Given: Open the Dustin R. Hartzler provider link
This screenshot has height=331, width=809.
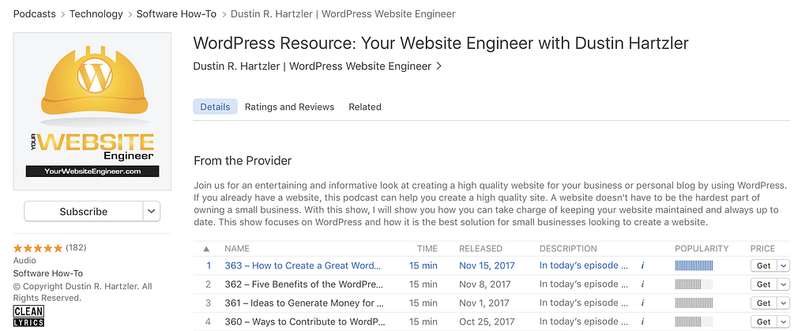Looking at the screenshot, I should pos(317,66).
